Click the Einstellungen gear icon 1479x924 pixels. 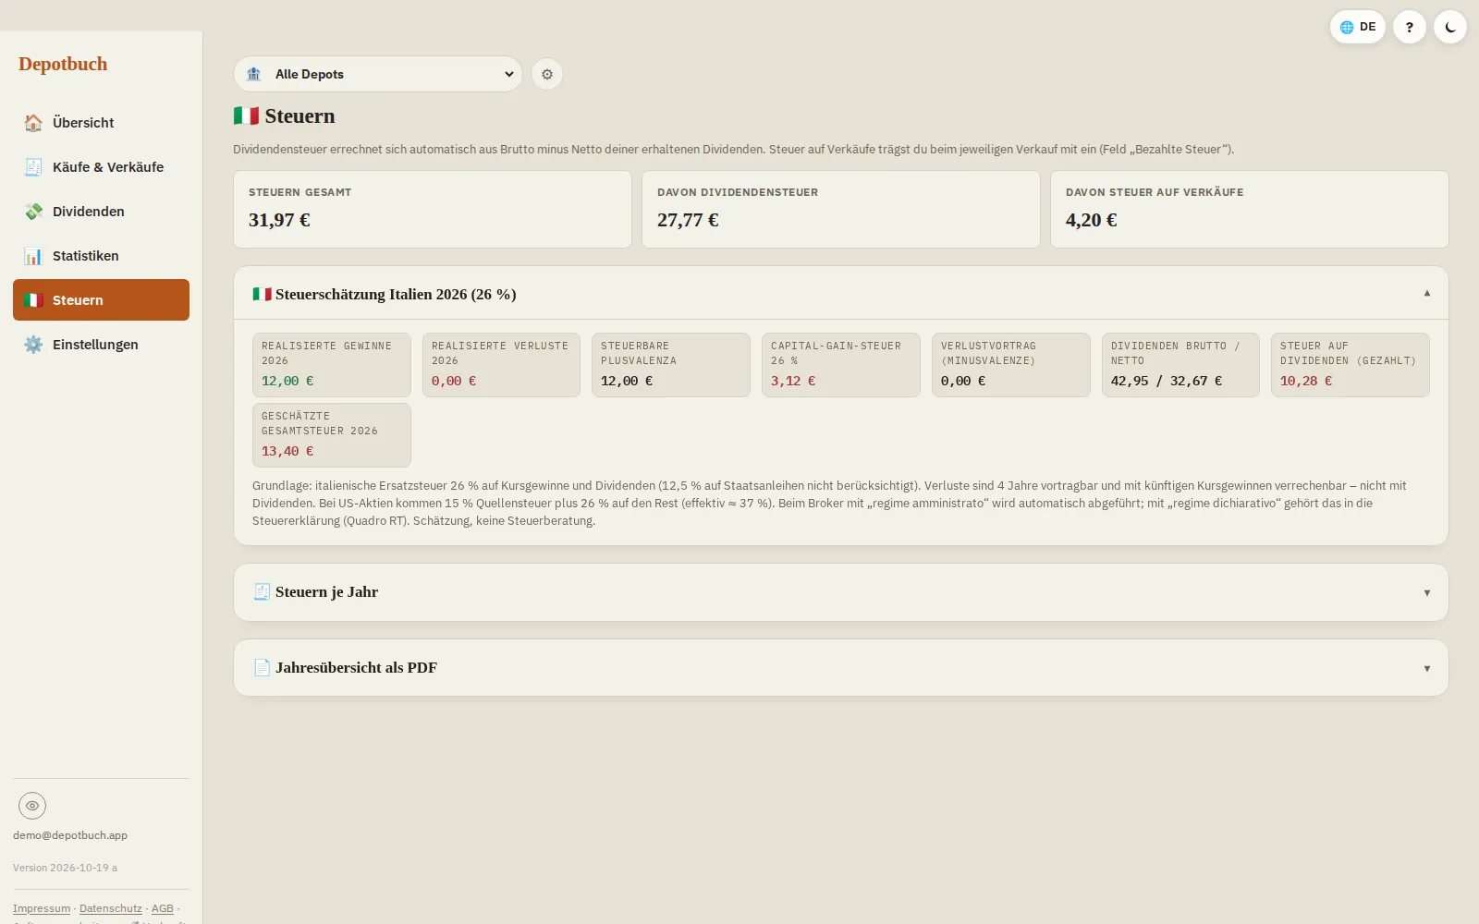pos(33,345)
